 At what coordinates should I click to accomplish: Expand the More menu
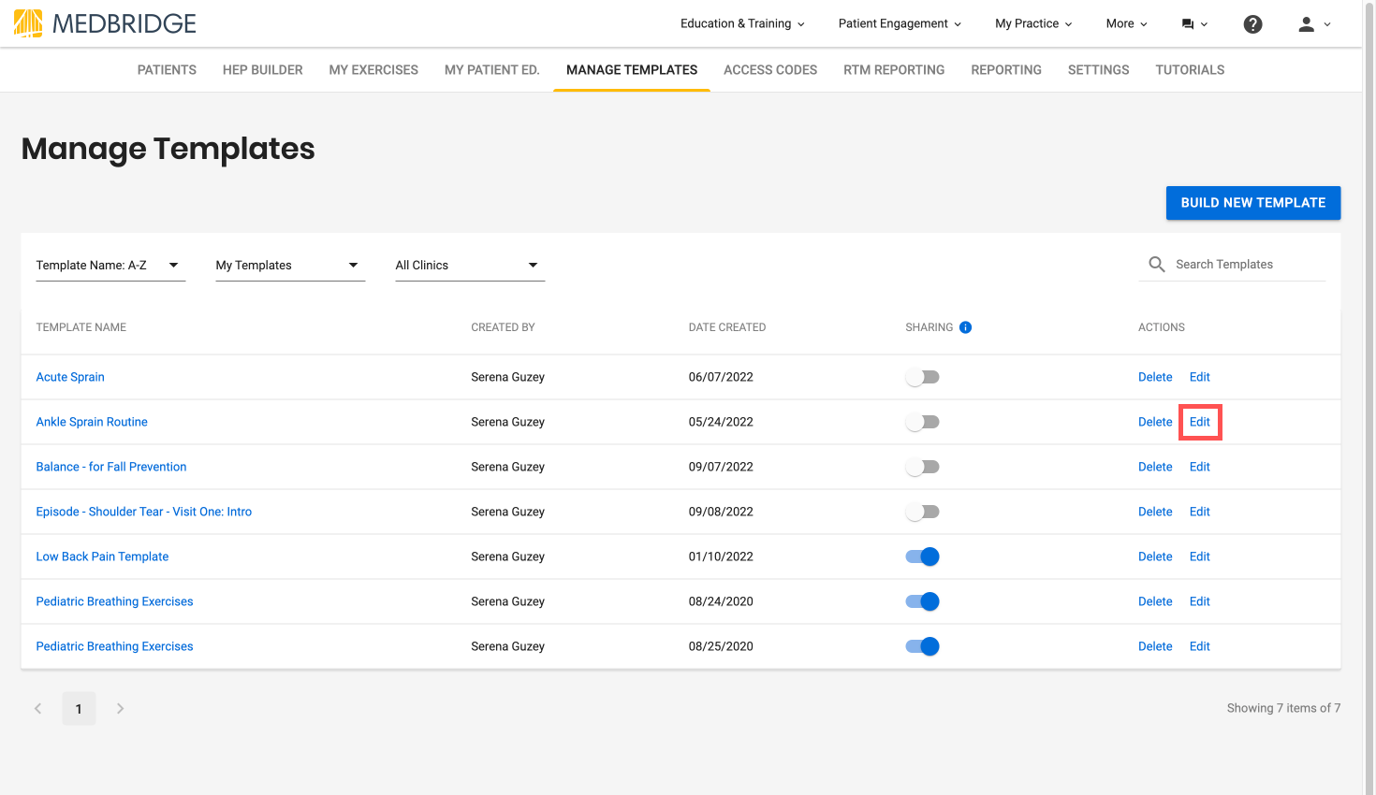tap(1126, 24)
